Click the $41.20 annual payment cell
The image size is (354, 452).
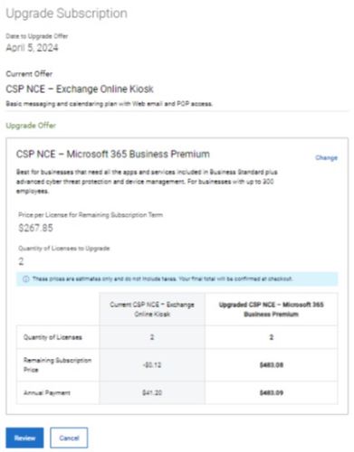pyautogui.click(x=152, y=393)
